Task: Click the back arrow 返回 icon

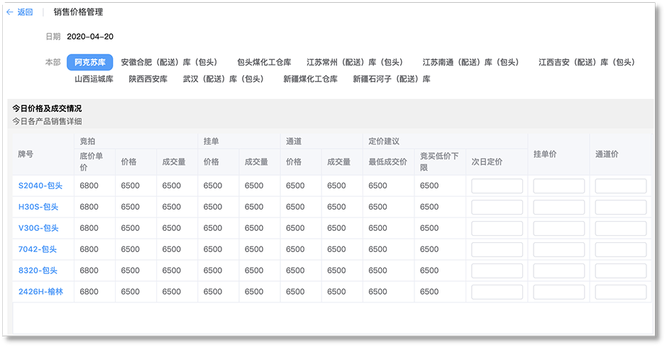Action: [x=10, y=12]
